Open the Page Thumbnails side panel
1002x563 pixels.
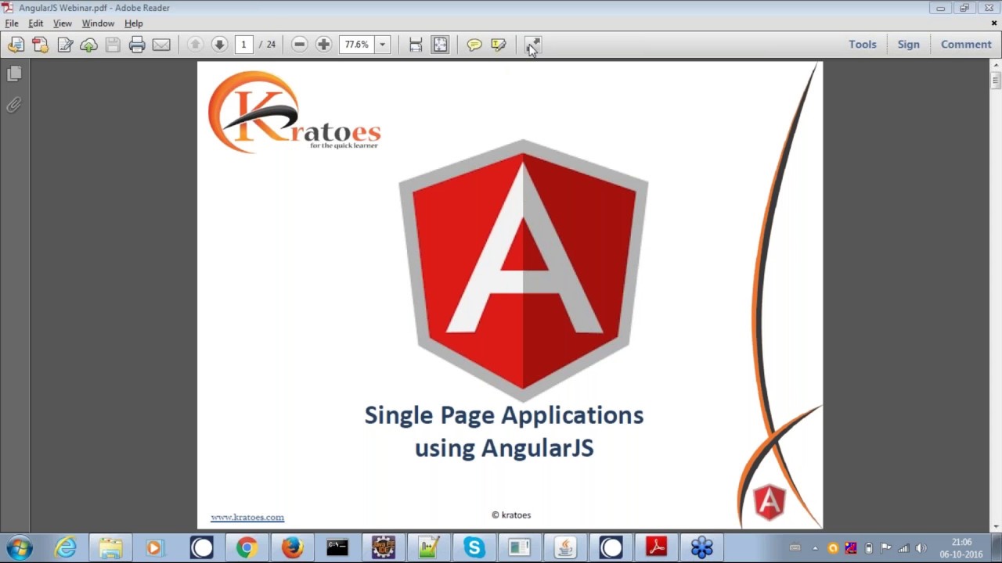pos(14,74)
